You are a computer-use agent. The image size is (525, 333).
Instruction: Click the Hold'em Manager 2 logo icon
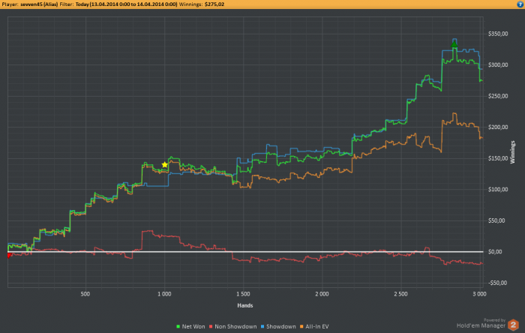(x=513, y=325)
